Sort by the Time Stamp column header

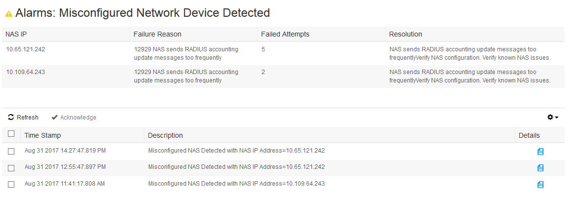click(x=43, y=135)
